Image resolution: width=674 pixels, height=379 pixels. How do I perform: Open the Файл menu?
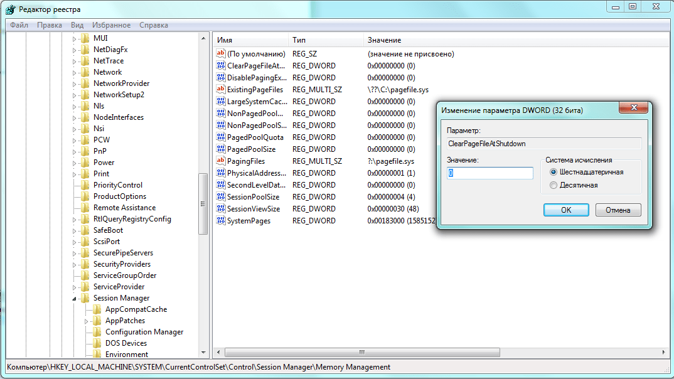coord(19,25)
